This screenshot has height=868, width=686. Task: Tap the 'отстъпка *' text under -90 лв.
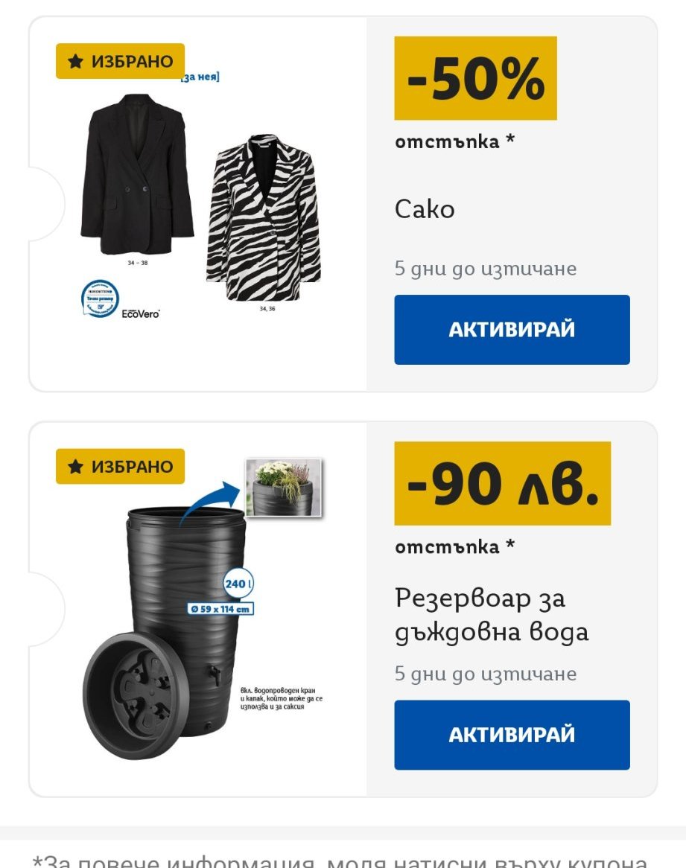click(454, 546)
